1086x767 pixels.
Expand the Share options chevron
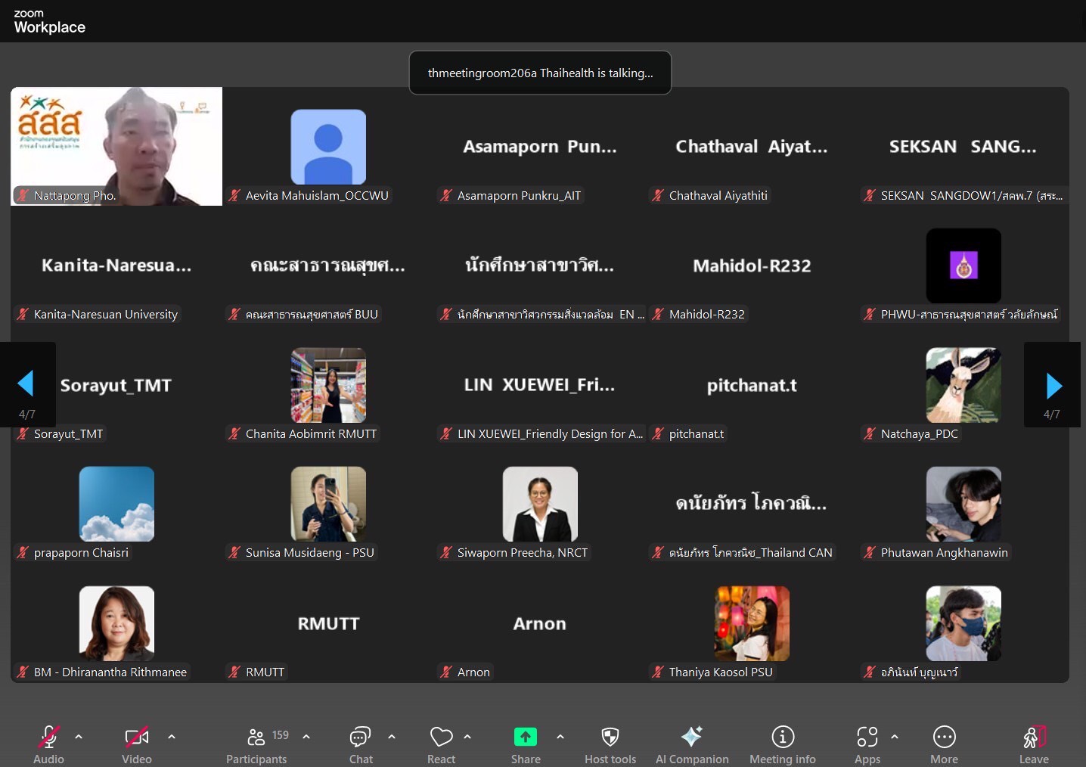click(560, 736)
